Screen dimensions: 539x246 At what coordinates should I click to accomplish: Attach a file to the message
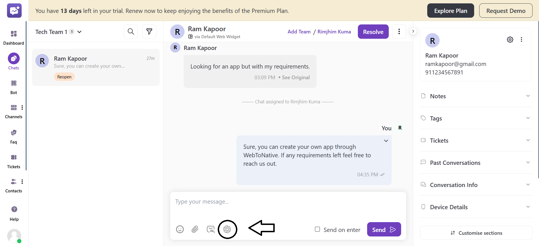195,229
